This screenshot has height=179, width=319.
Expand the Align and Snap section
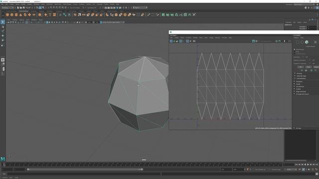[301, 91]
